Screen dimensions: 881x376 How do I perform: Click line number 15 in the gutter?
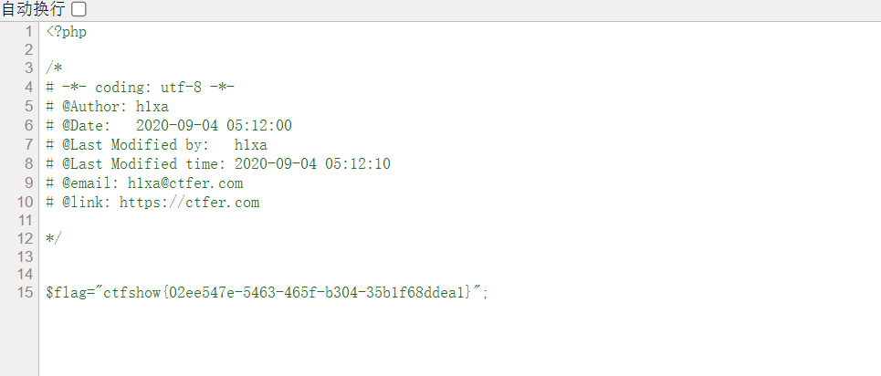tap(26, 293)
